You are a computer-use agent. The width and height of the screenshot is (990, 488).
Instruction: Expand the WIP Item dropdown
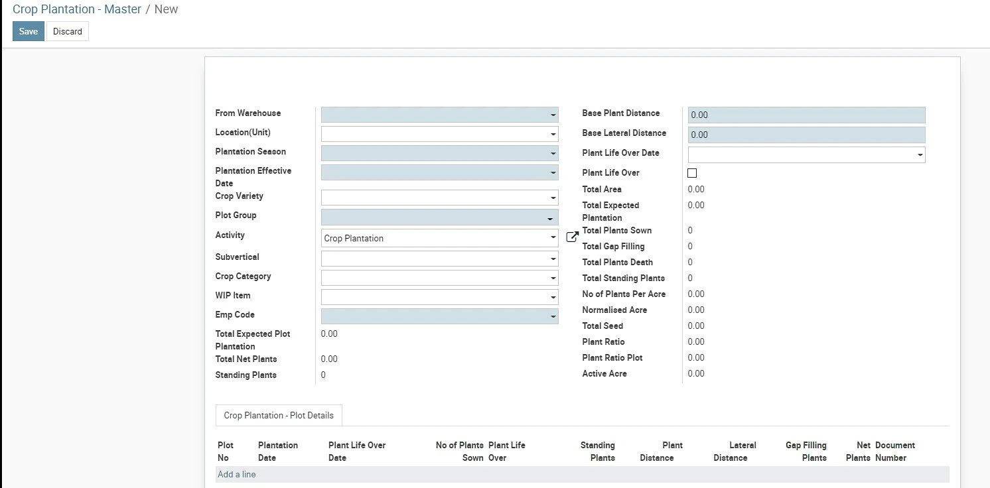pos(439,297)
